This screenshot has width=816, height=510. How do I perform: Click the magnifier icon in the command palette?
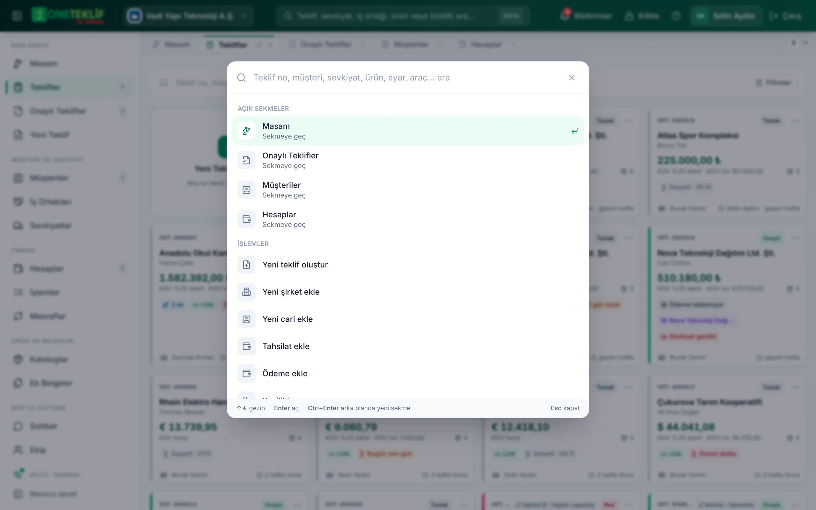point(241,77)
